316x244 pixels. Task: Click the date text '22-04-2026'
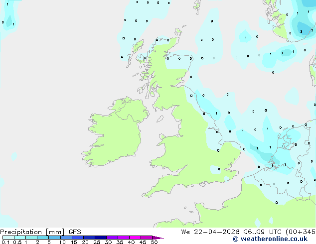coord(217,232)
